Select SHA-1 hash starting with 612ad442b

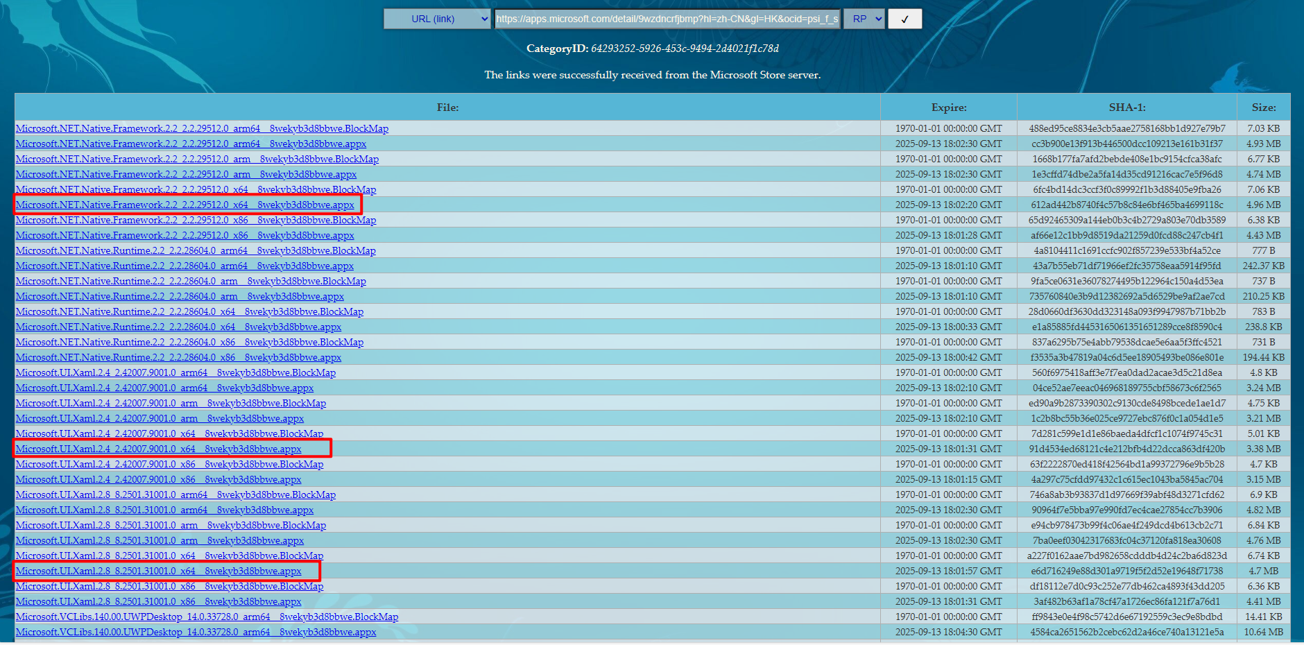1127,205
